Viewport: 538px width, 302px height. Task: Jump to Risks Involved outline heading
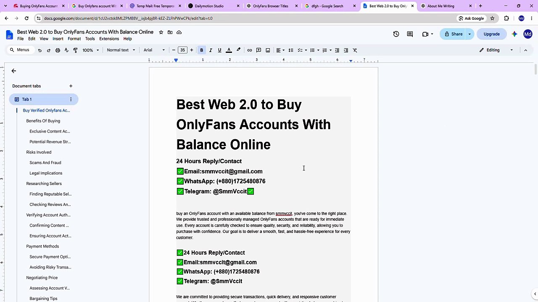[39, 152]
